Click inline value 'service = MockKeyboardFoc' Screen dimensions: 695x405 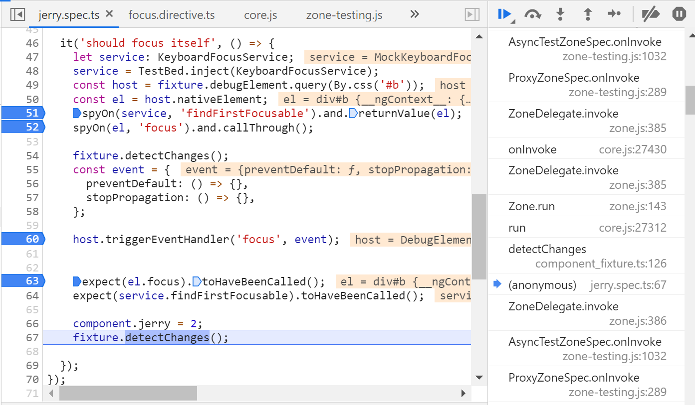tap(387, 57)
